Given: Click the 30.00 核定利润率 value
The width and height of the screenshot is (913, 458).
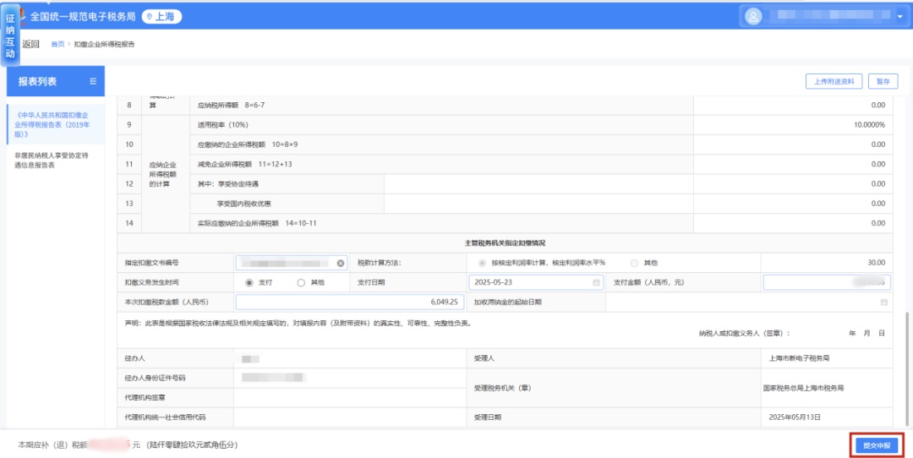Looking at the screenshot, I should (x=877, y=263).
